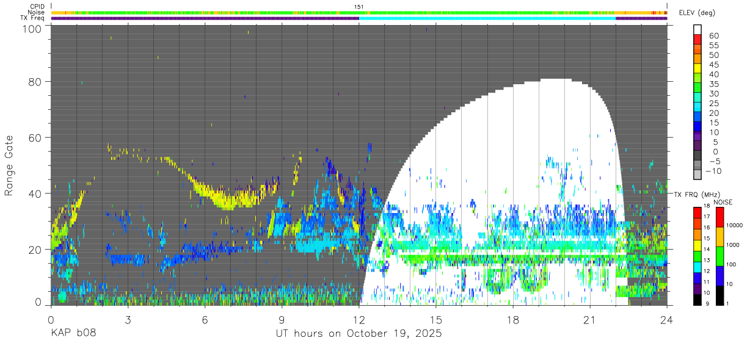750x346 pixels.
Task: Click x-axis tick label 0
Action: [51, 319]
